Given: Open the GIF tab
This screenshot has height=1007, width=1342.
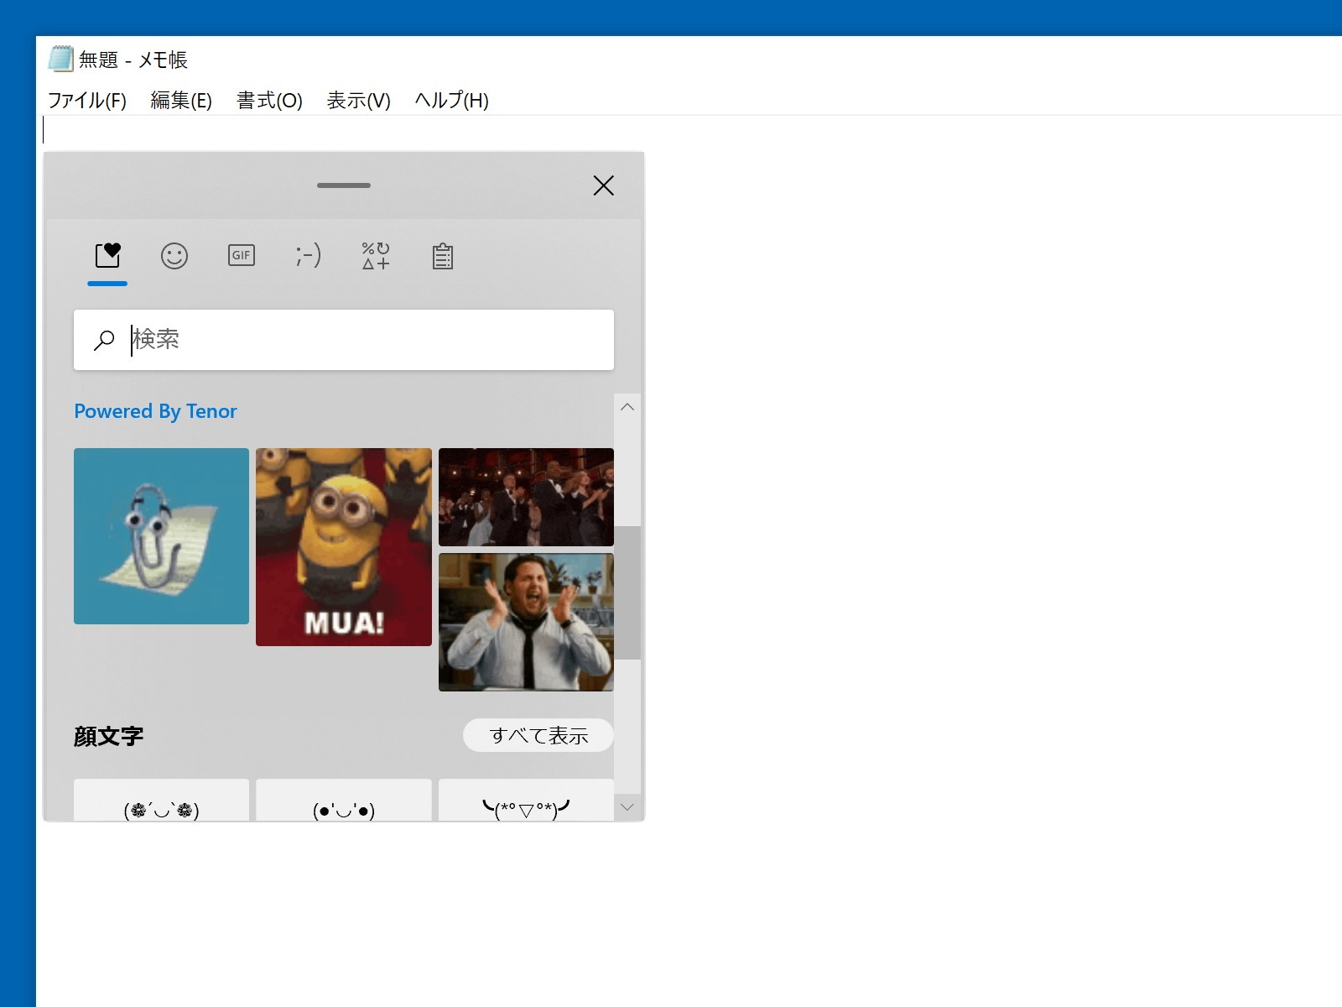Looking at the screenshot, I should coord(242,255).
